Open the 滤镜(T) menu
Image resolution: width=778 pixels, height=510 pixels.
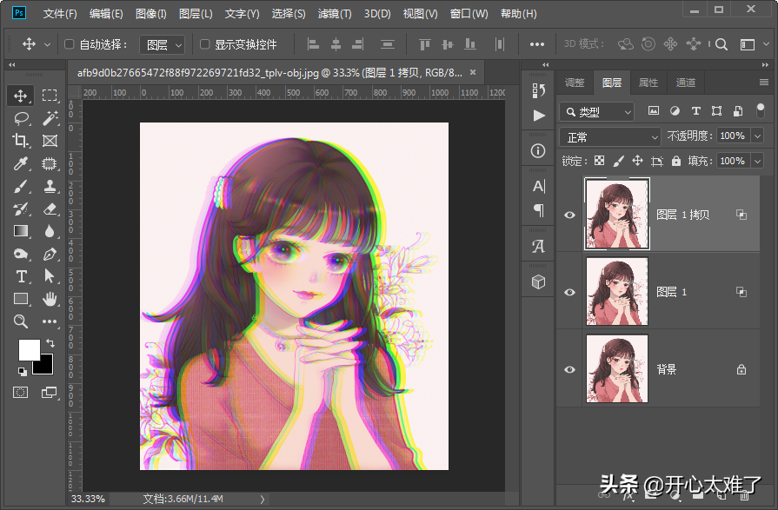pyautogui.click(x=335, y=14)
